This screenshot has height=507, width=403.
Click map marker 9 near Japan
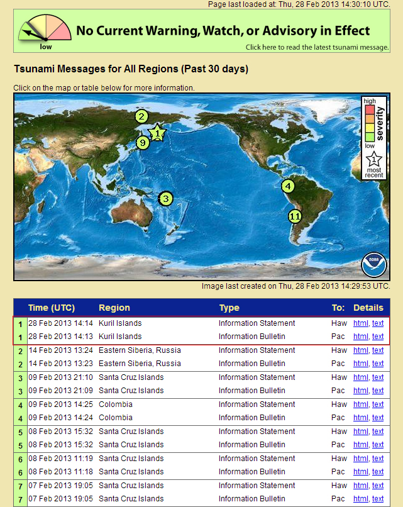143,143
